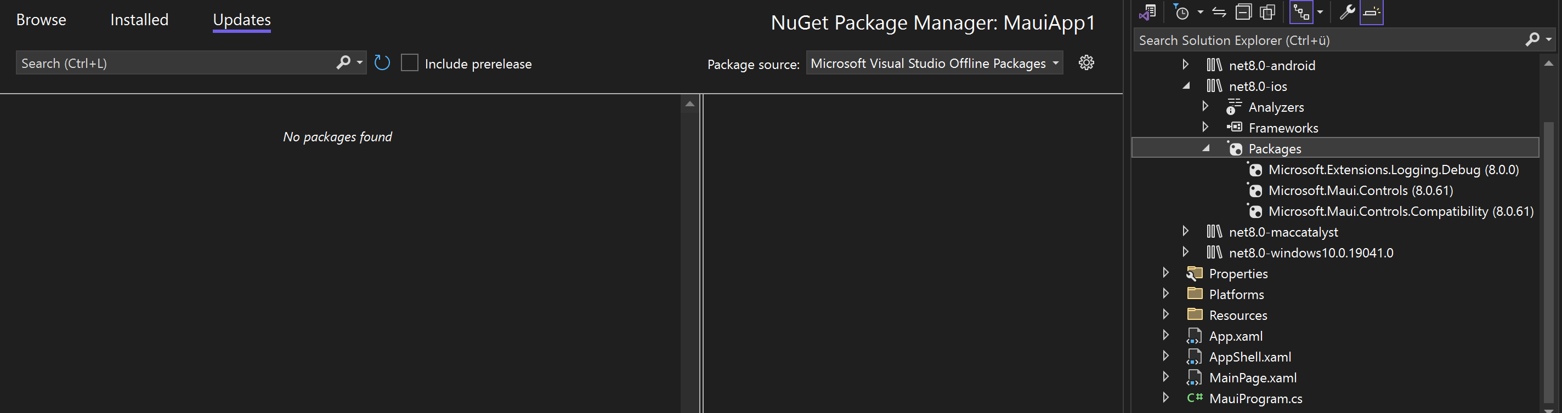Switch to the Browse tab

[41, 19]
